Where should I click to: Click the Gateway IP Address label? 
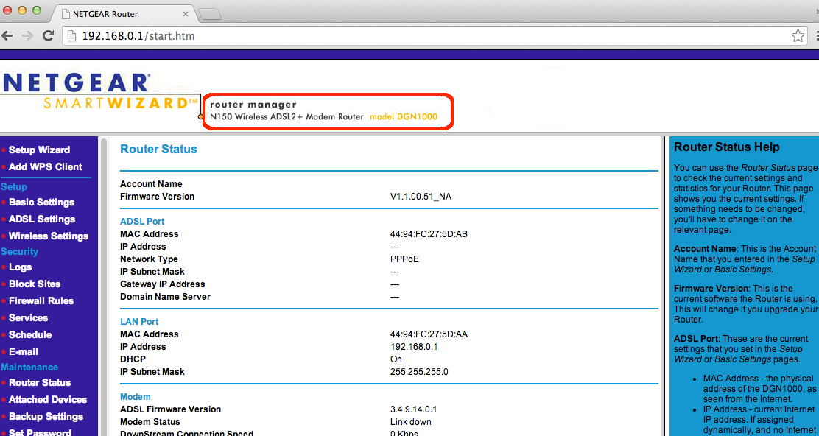(163, 284)
